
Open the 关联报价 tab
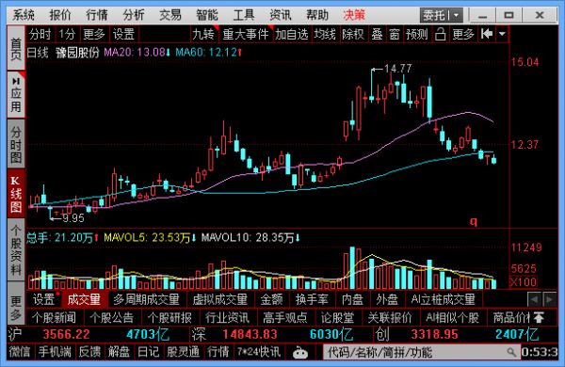(x=390, y=318)
